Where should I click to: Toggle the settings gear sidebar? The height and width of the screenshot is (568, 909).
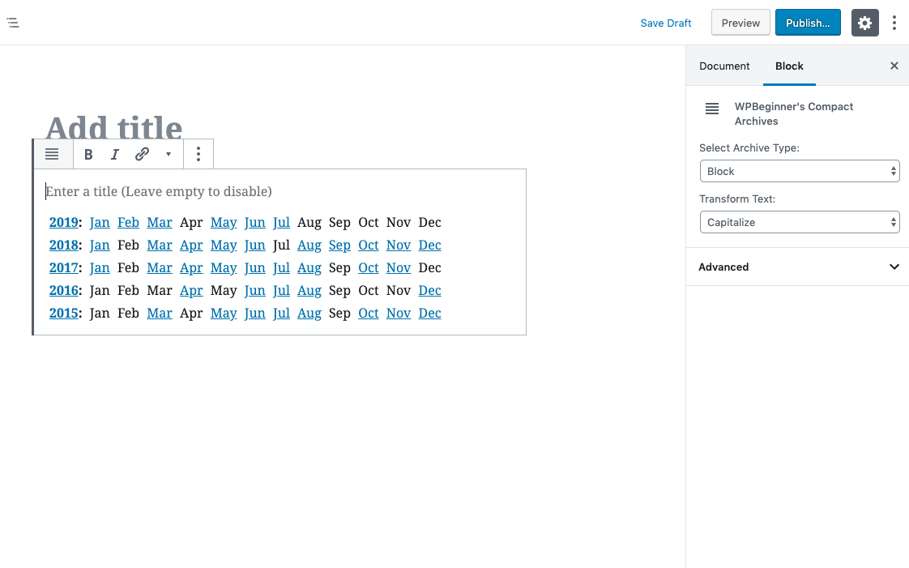pos(864,23)
